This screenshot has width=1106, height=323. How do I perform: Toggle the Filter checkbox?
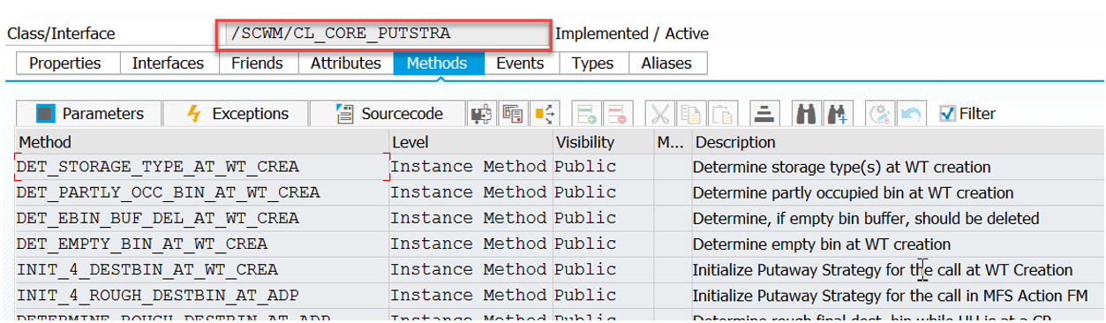[x=947, y=113]
